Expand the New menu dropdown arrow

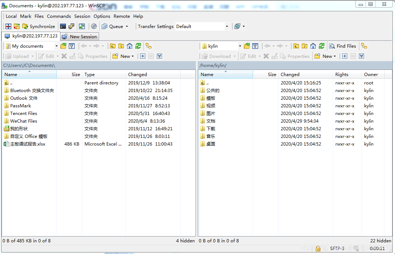133,56
